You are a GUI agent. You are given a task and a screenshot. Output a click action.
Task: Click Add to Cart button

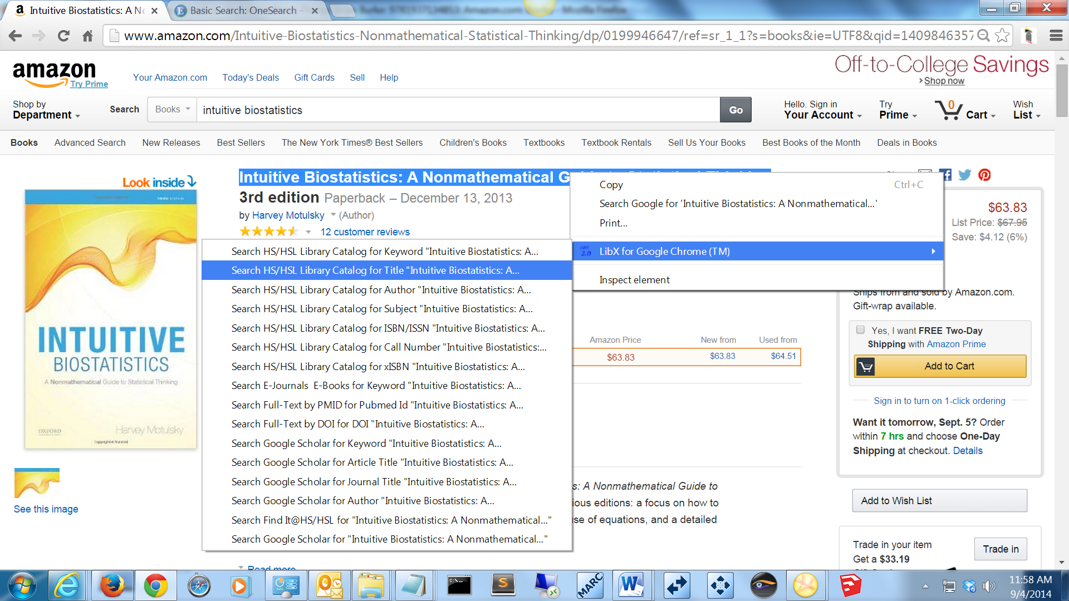(940, 366)
